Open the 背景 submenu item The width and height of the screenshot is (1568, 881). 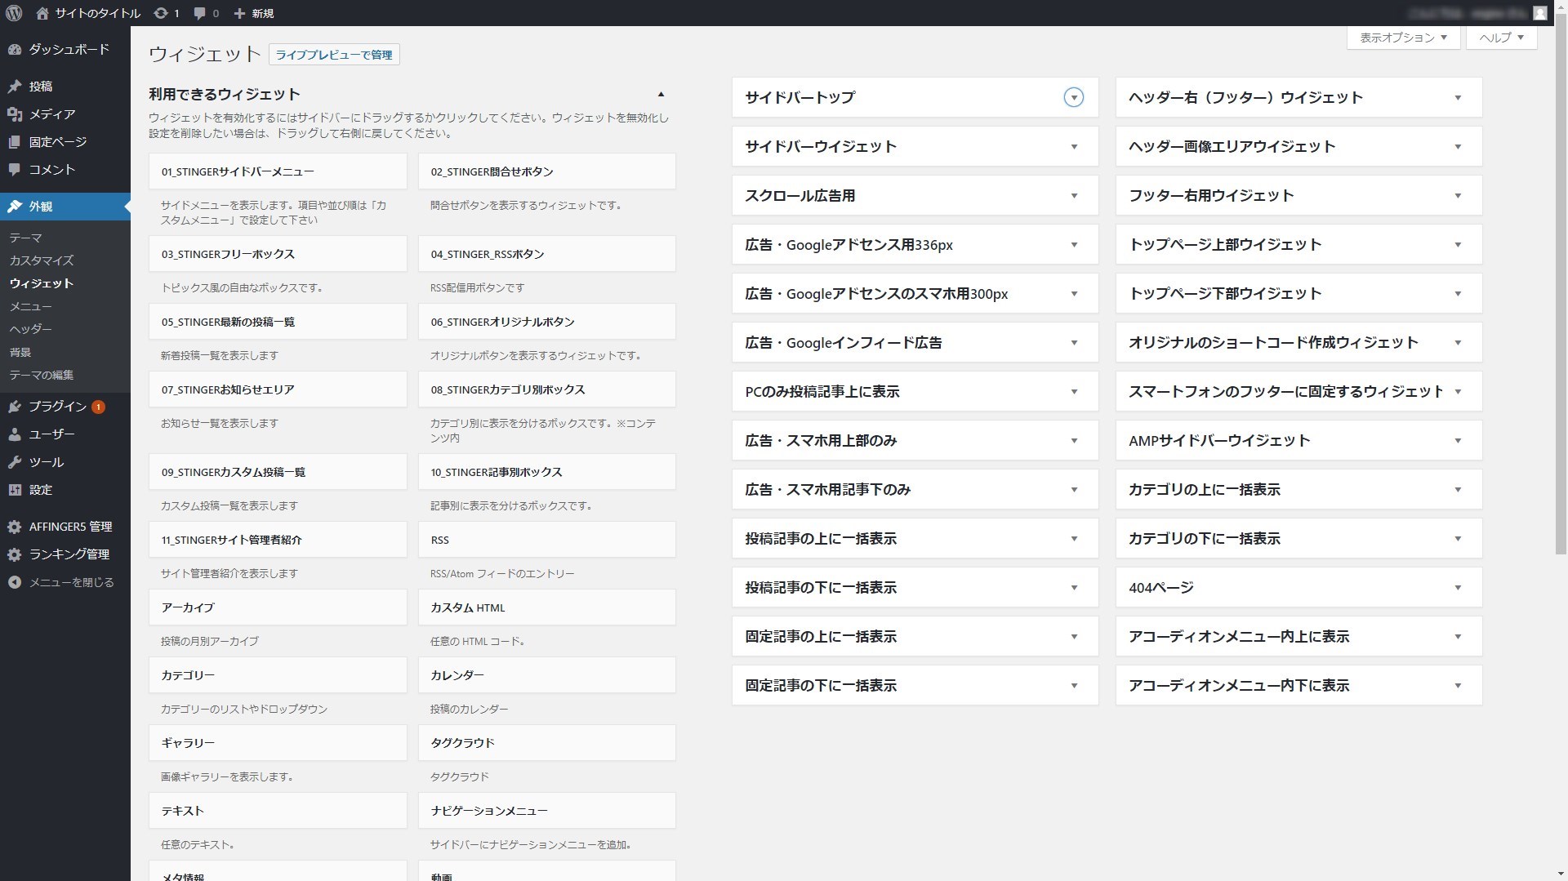20,352
